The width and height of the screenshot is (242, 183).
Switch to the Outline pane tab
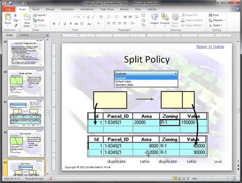pos(24,35)
